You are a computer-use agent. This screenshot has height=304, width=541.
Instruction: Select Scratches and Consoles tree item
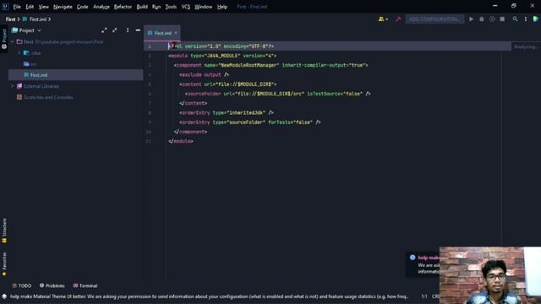coord(48,97)
